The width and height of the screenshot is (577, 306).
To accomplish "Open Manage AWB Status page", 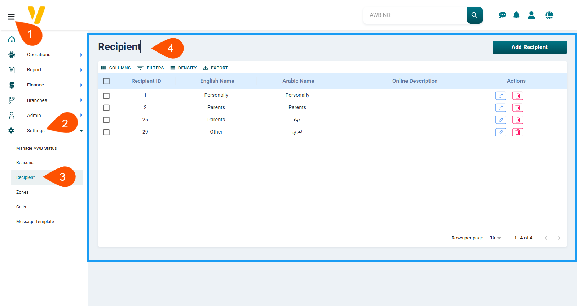I will pos(36,148).
